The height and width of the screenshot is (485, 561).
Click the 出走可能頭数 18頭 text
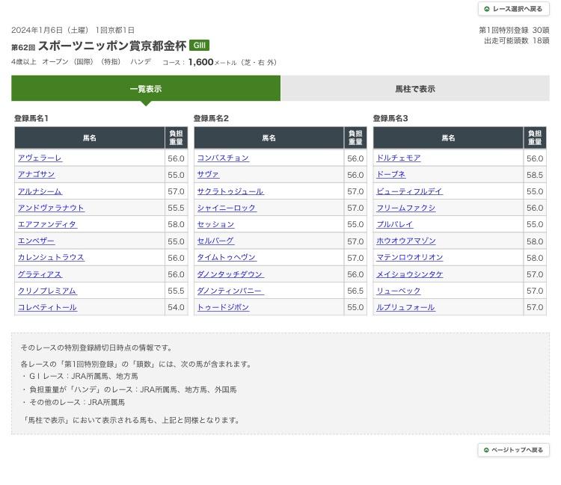click(x=517, y=41)
